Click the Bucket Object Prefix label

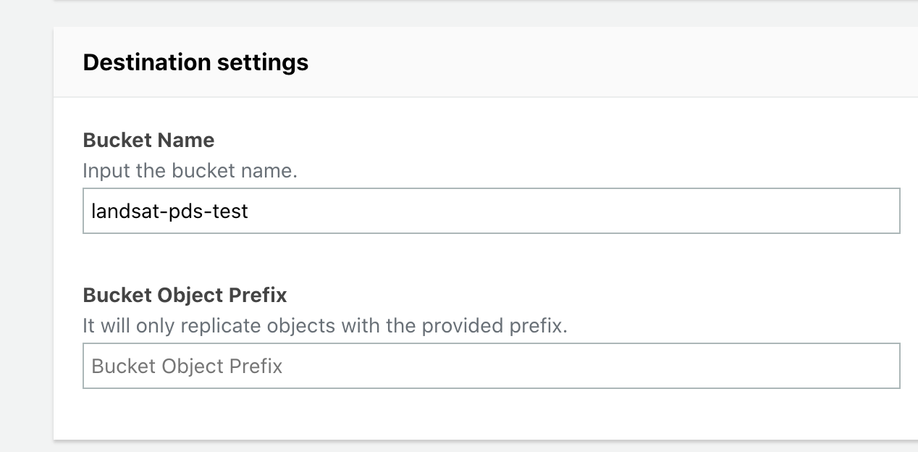[185, 296]
